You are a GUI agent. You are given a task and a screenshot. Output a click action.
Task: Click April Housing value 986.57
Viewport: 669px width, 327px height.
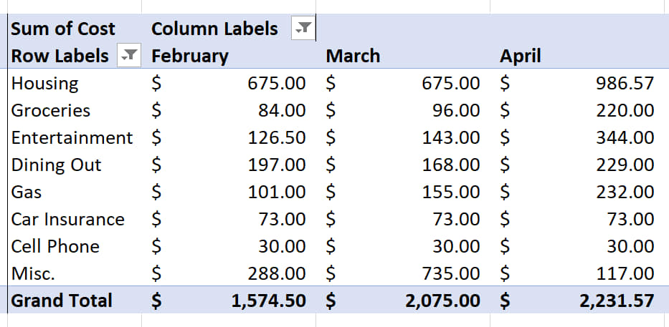pos(625,84)
